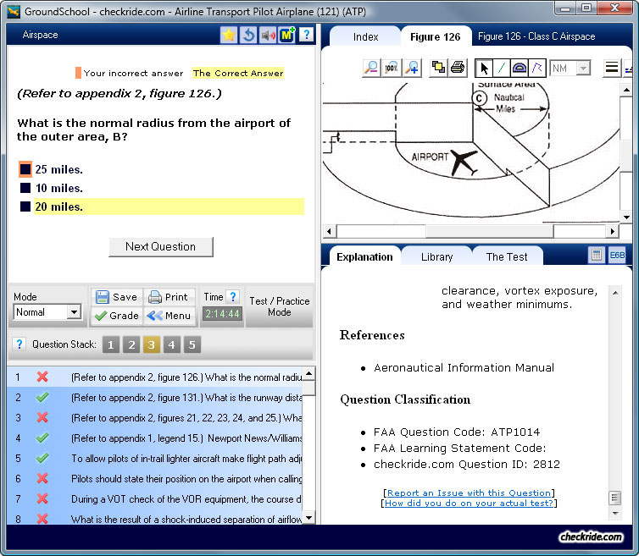Image resolution: width=639 pixels, height=556 pixels.
Task: Click figure horizontal scrollbar left arrow
Action: (330, 232)
